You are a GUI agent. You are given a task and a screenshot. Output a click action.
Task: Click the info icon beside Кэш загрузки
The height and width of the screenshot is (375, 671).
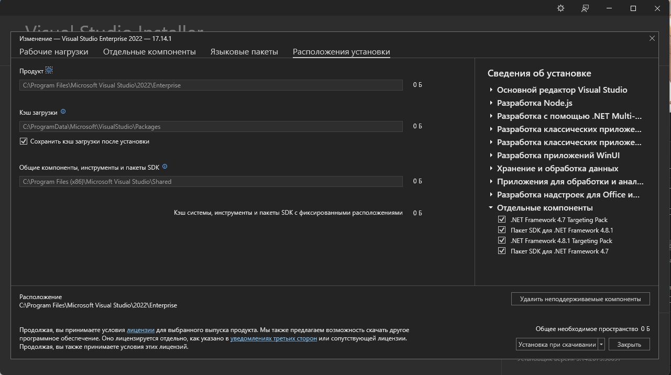63,112
